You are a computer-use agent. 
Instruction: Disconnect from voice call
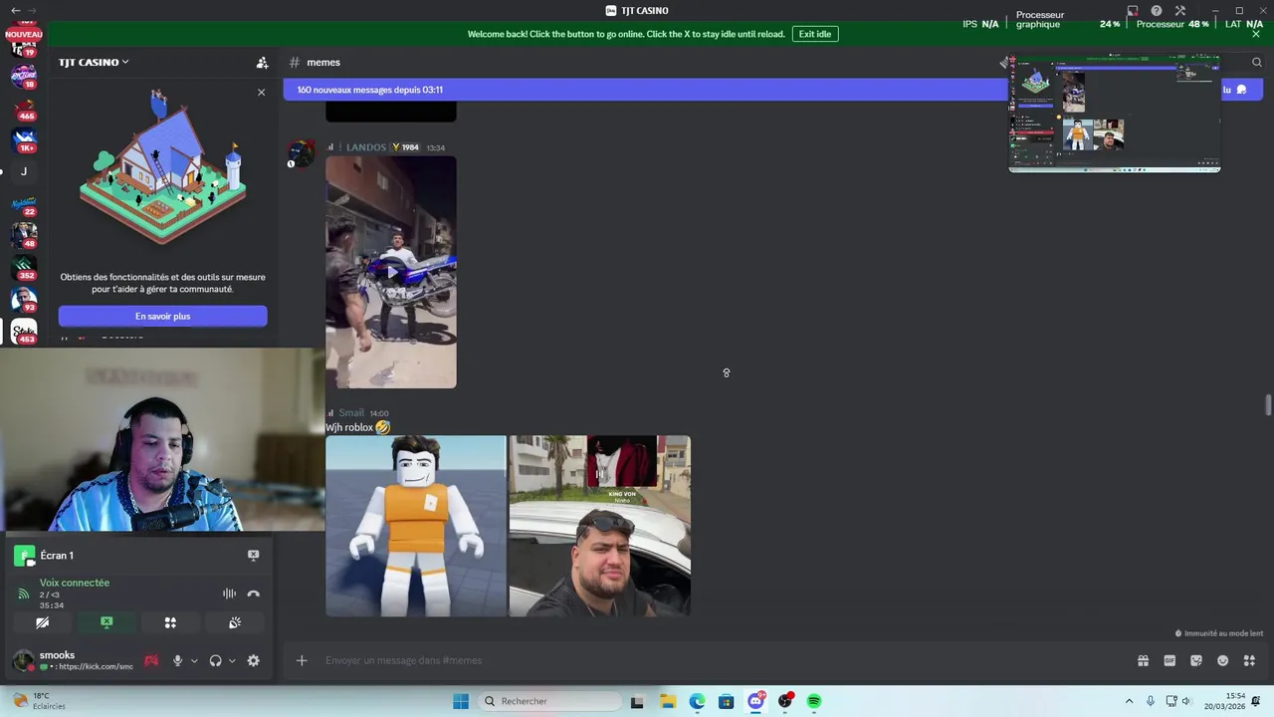point(253,594)
